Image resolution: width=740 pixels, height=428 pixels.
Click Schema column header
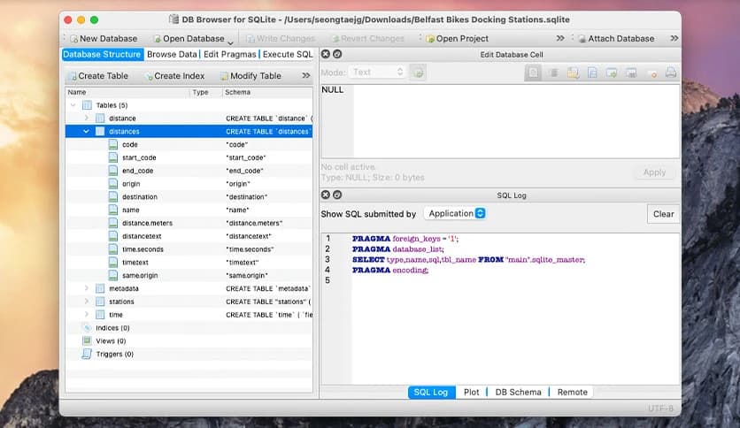pos(267,92)
